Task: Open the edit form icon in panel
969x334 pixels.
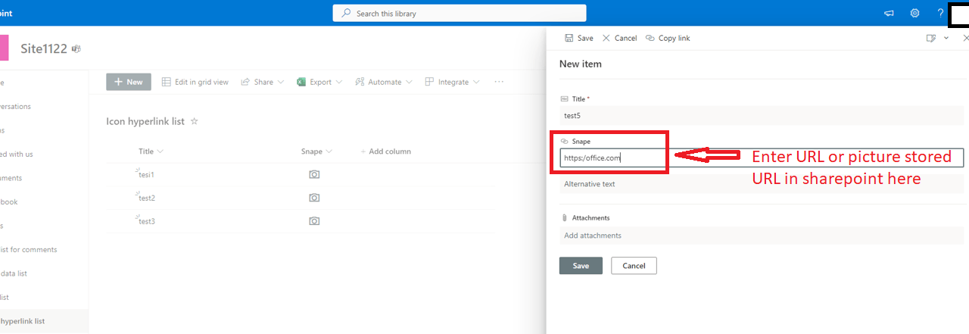Action: (931, 38)
